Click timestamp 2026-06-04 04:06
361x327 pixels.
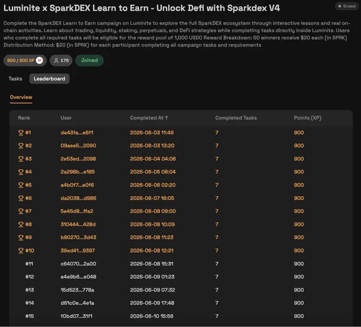tap(153, 159)
